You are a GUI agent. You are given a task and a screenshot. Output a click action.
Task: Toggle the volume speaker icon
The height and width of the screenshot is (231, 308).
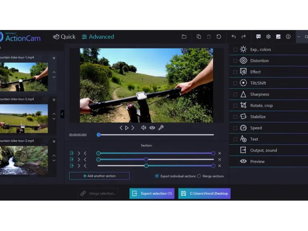[144, 128]
